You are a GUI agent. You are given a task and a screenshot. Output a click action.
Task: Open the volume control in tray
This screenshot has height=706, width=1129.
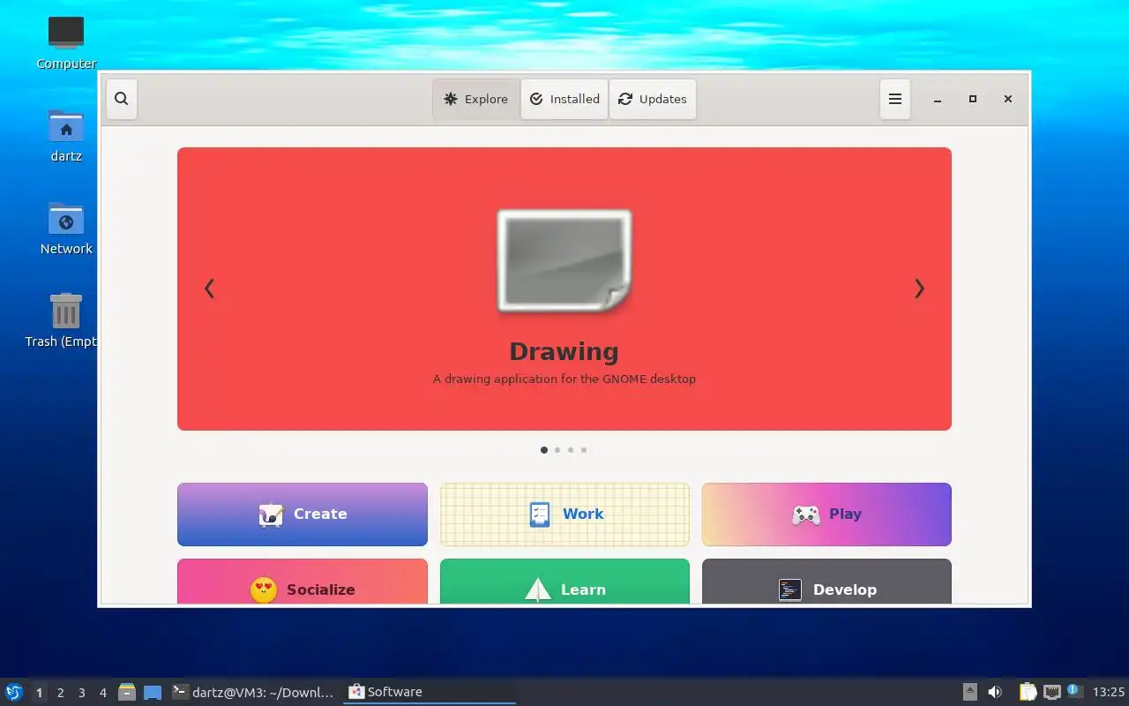click(995, 692)
